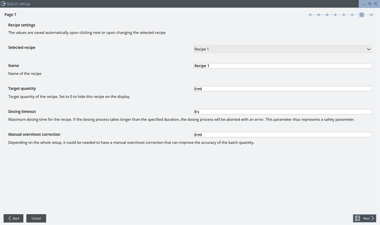The image size is (380, 225).
Task: Close the Batch setup window
Action: click(x=375, y=4)
